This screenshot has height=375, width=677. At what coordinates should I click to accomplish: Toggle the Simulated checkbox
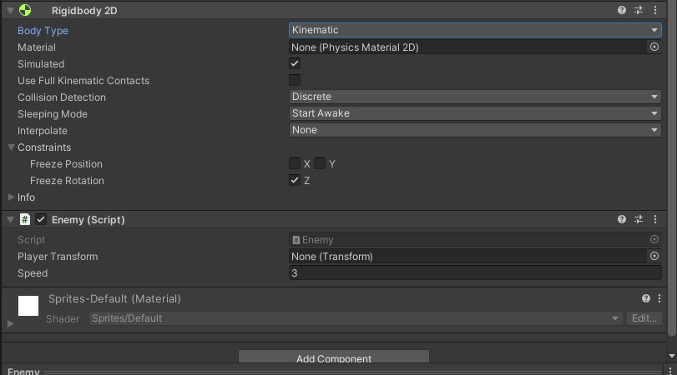(x=295, y=63)
